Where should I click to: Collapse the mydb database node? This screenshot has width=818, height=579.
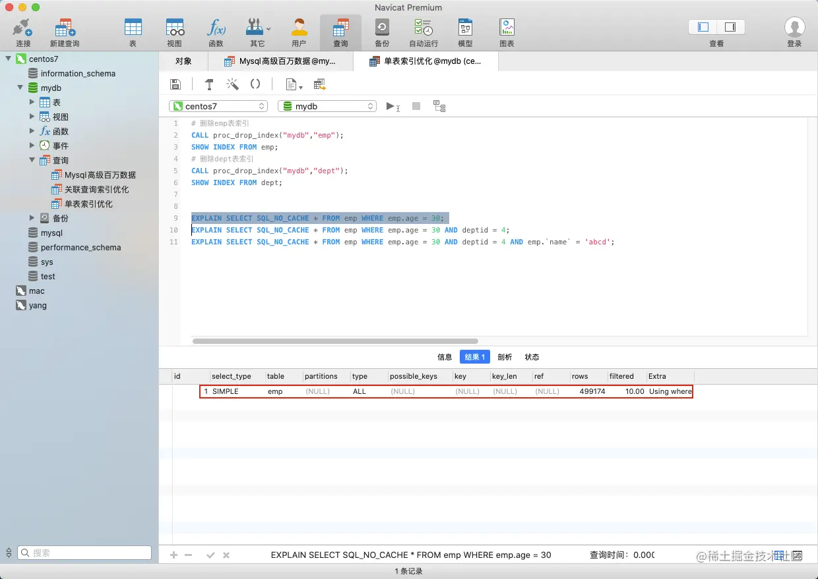point(20,88)
